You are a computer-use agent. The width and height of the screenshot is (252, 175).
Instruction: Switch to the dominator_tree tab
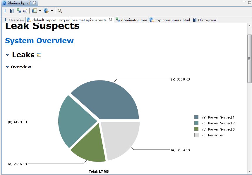[x=131, y=20]
